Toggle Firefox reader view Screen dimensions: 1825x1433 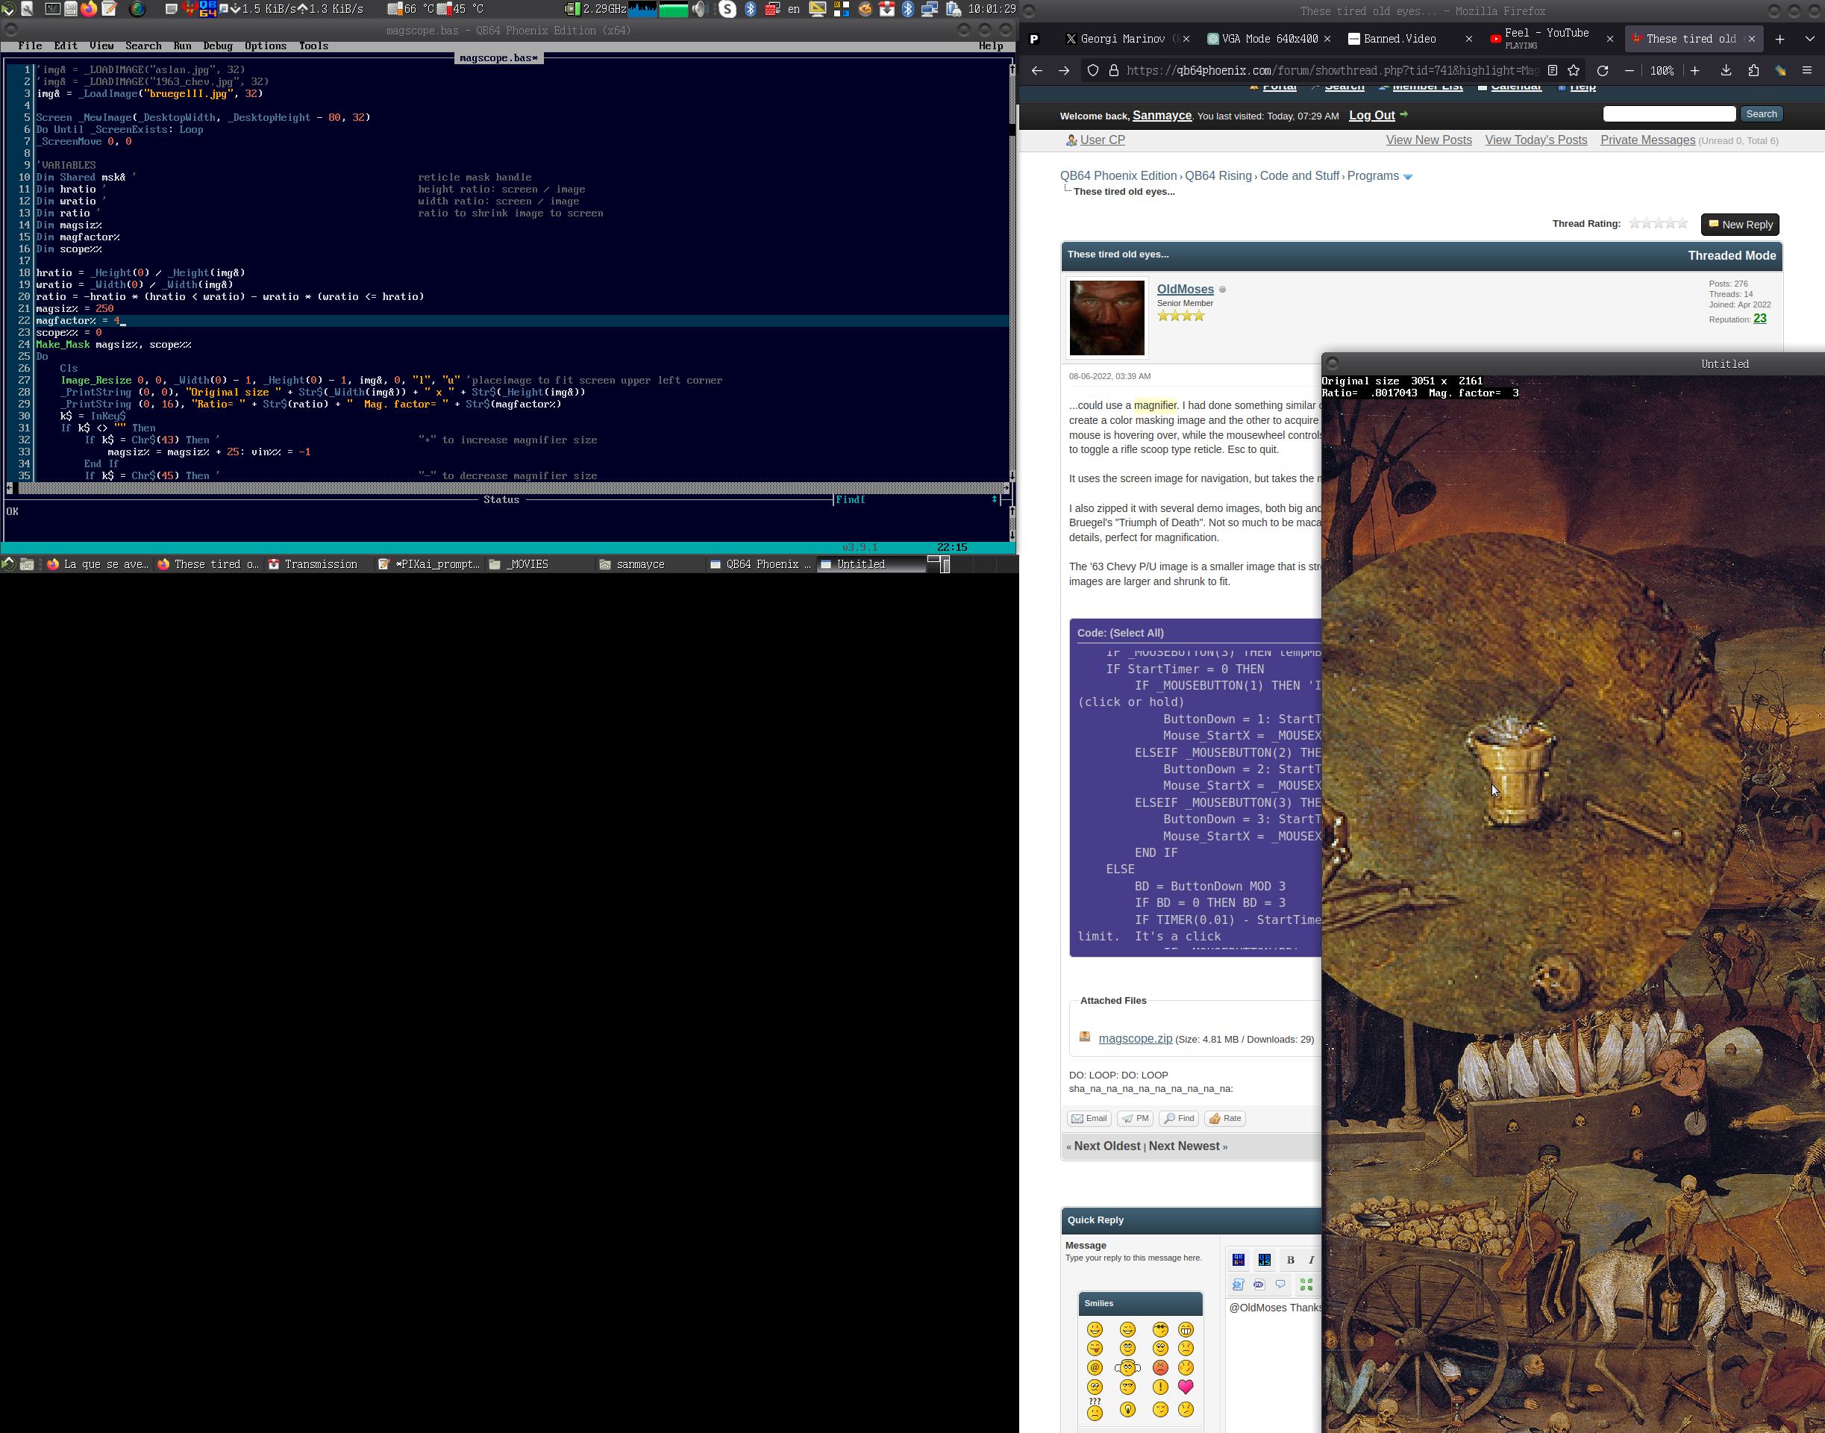[1552, 72]
